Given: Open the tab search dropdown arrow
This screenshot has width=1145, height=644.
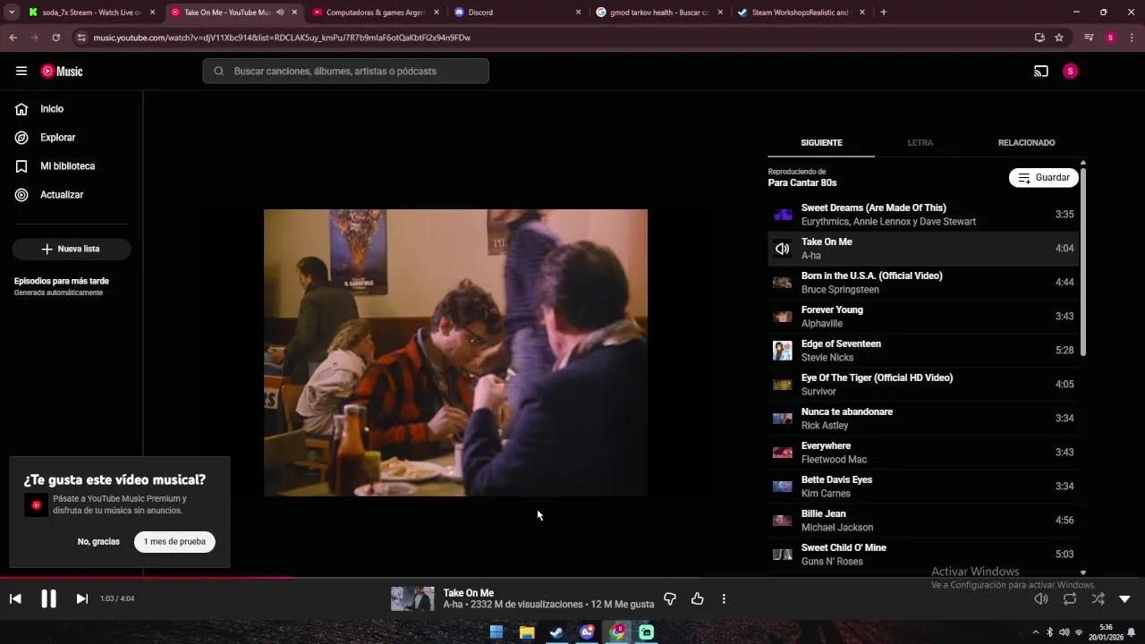Looking at the screenshot, I should pyautogui.click(x=12, y=13).
